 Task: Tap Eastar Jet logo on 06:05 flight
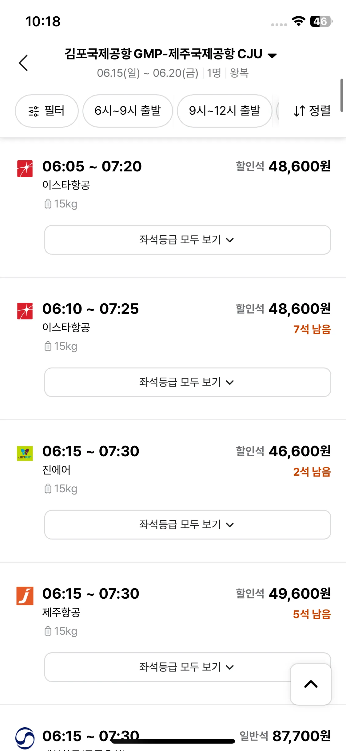click(25, 169)
